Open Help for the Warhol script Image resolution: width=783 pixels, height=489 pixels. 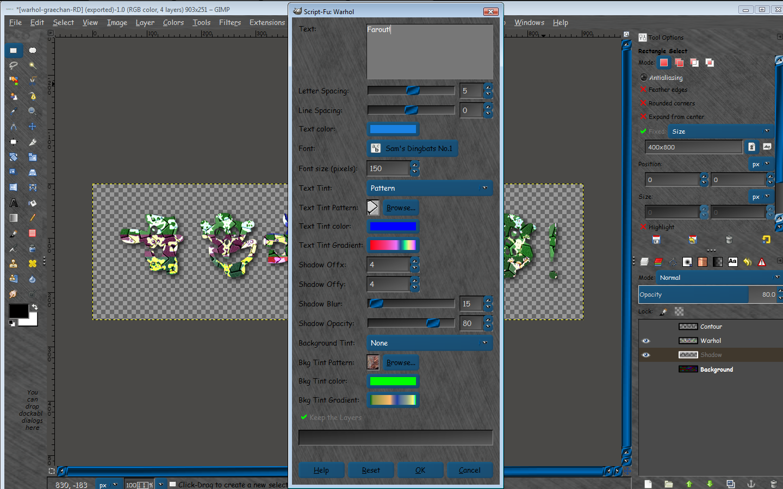point(321,470)
